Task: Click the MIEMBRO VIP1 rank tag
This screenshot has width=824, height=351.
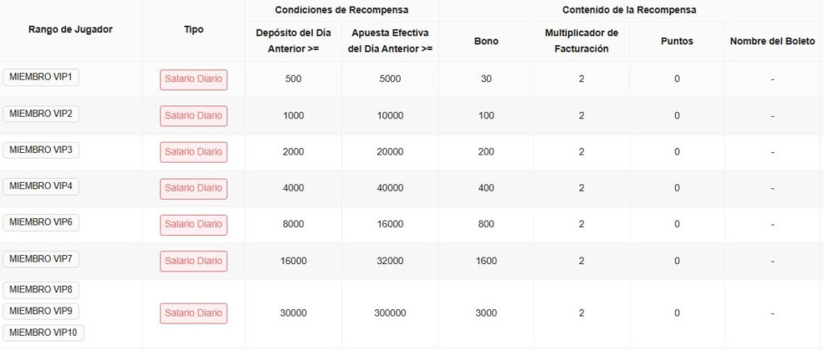Action: (41, 77)
